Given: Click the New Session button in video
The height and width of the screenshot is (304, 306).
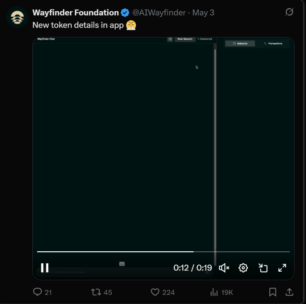Looking at the screenshot, I should (x=185, y=39).
